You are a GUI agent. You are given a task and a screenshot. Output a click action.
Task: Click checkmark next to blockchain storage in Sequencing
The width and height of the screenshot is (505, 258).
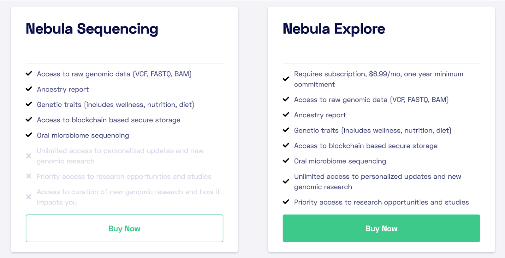29,120
